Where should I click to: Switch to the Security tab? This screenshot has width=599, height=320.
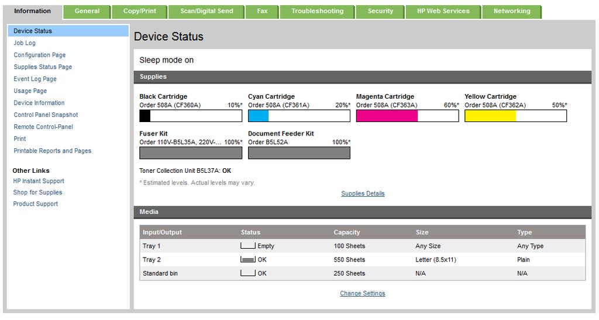pos(380,12)
